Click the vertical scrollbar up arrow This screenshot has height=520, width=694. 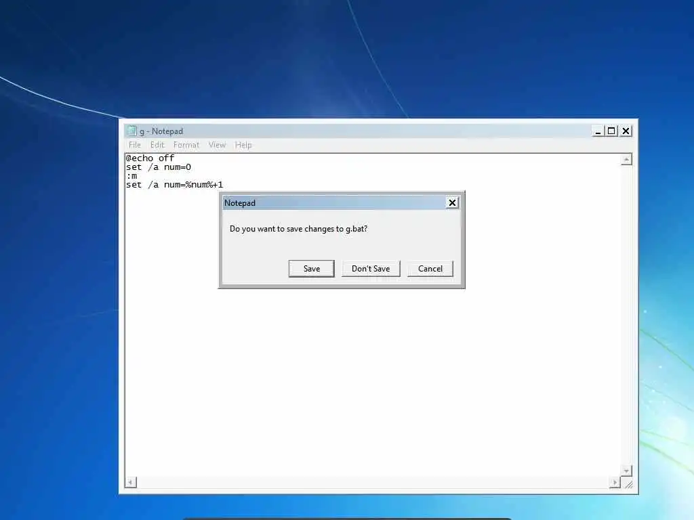point(626,159)
